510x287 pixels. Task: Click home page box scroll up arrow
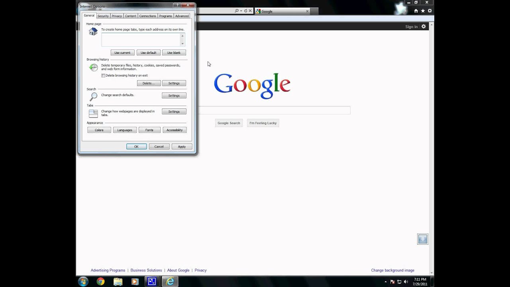click(182, 36)
